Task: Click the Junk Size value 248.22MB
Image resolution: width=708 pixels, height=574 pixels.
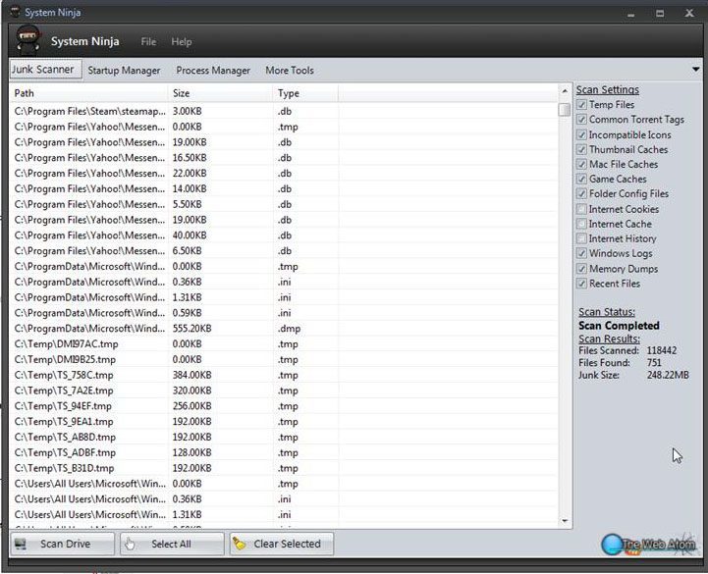Action: [x=668, y=375]
